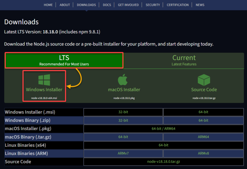Open the ABOUT navigation item
This screenshot has width=247, height=169.
[64, 5]
